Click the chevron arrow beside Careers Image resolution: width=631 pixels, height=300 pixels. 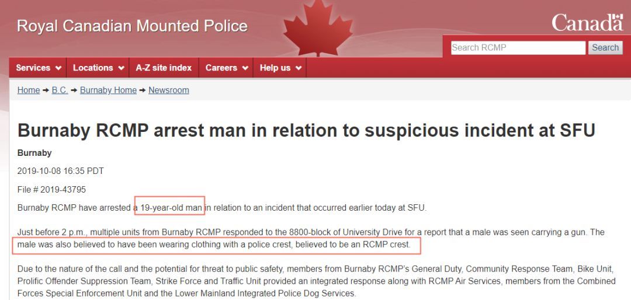[x=245, y=68]
